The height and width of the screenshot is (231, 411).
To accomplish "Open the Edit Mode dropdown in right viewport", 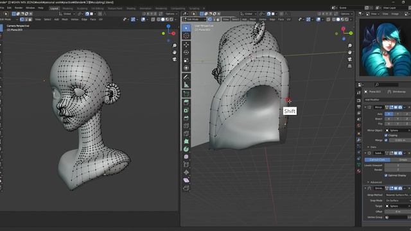I will [x=194, y=19].
